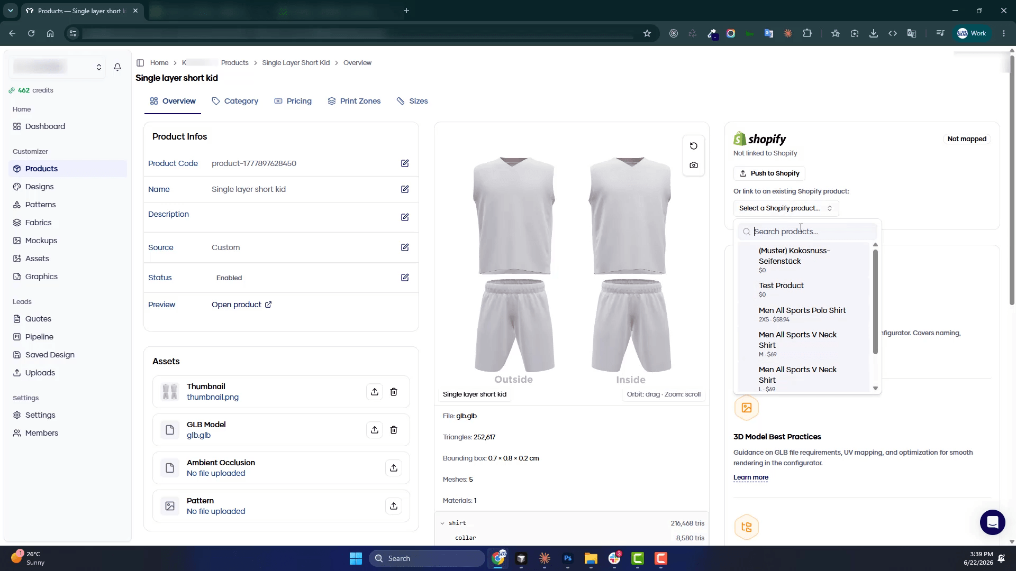Select Men All Sports Polo Shirt option
Image resolution: width=1016 pixels, height=571 pixels.
coord(804,314)
